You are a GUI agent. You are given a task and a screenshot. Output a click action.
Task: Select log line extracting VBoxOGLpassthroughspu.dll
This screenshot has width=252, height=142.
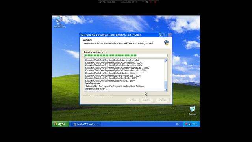(x=117, y=68)
